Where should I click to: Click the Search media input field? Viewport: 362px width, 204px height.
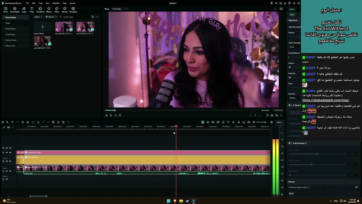coord(75,17)
